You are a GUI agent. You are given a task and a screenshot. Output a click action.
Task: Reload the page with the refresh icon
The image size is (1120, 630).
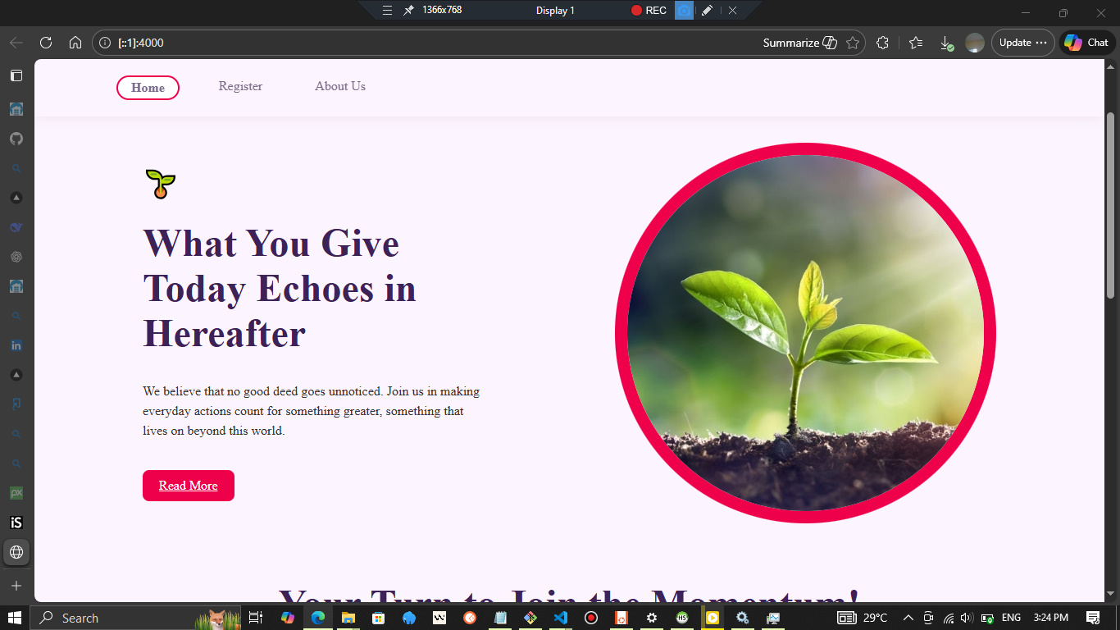pyautogui.click(x=47, y=42)
